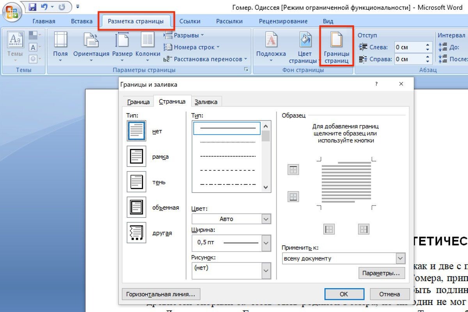The height and width of the screenshot is (312, 468).
Task: Switch to the Заливка tab
Action: pos(207,101)
